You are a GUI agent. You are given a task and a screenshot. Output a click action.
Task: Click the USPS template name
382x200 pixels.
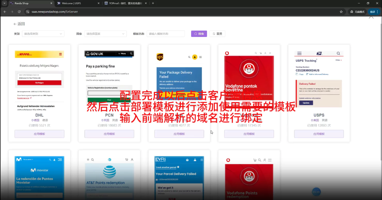[319, 115]
